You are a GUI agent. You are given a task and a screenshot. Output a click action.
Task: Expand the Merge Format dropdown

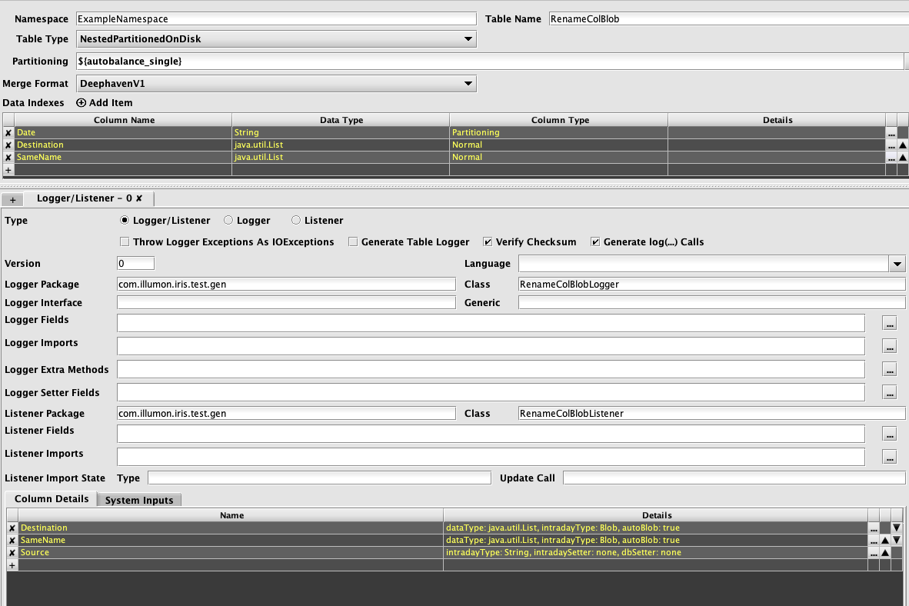pyautogui.click(x=468, y=83)
